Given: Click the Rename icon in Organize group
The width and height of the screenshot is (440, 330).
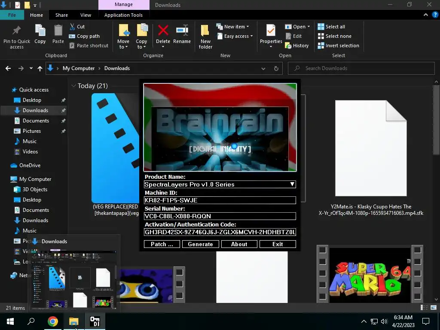Looking at the screenshot, I should 182,31.
